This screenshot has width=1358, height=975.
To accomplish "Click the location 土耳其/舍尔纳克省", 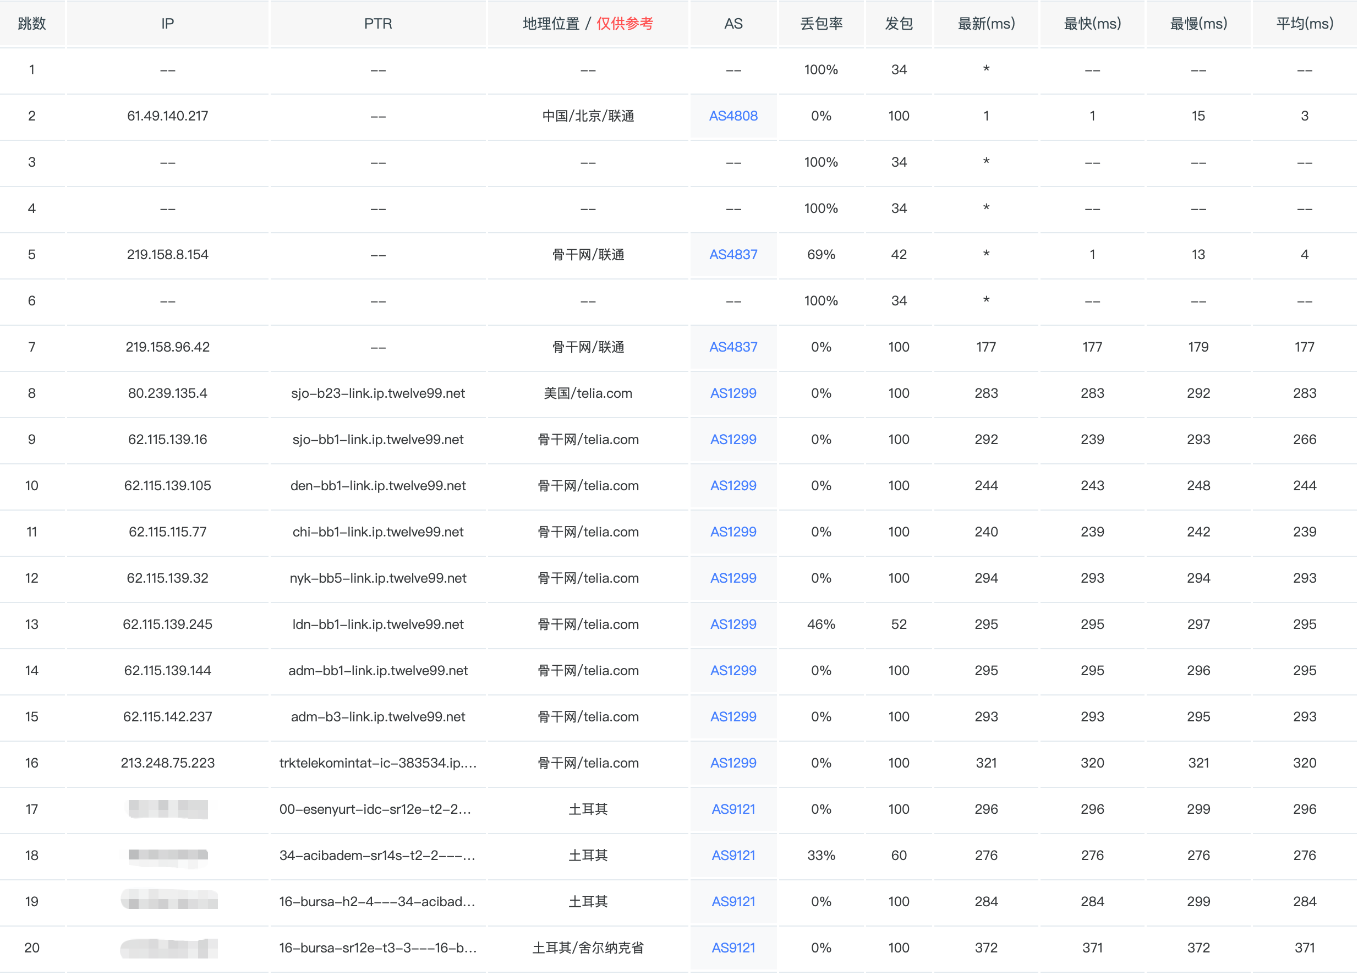I will coord(588,947).
